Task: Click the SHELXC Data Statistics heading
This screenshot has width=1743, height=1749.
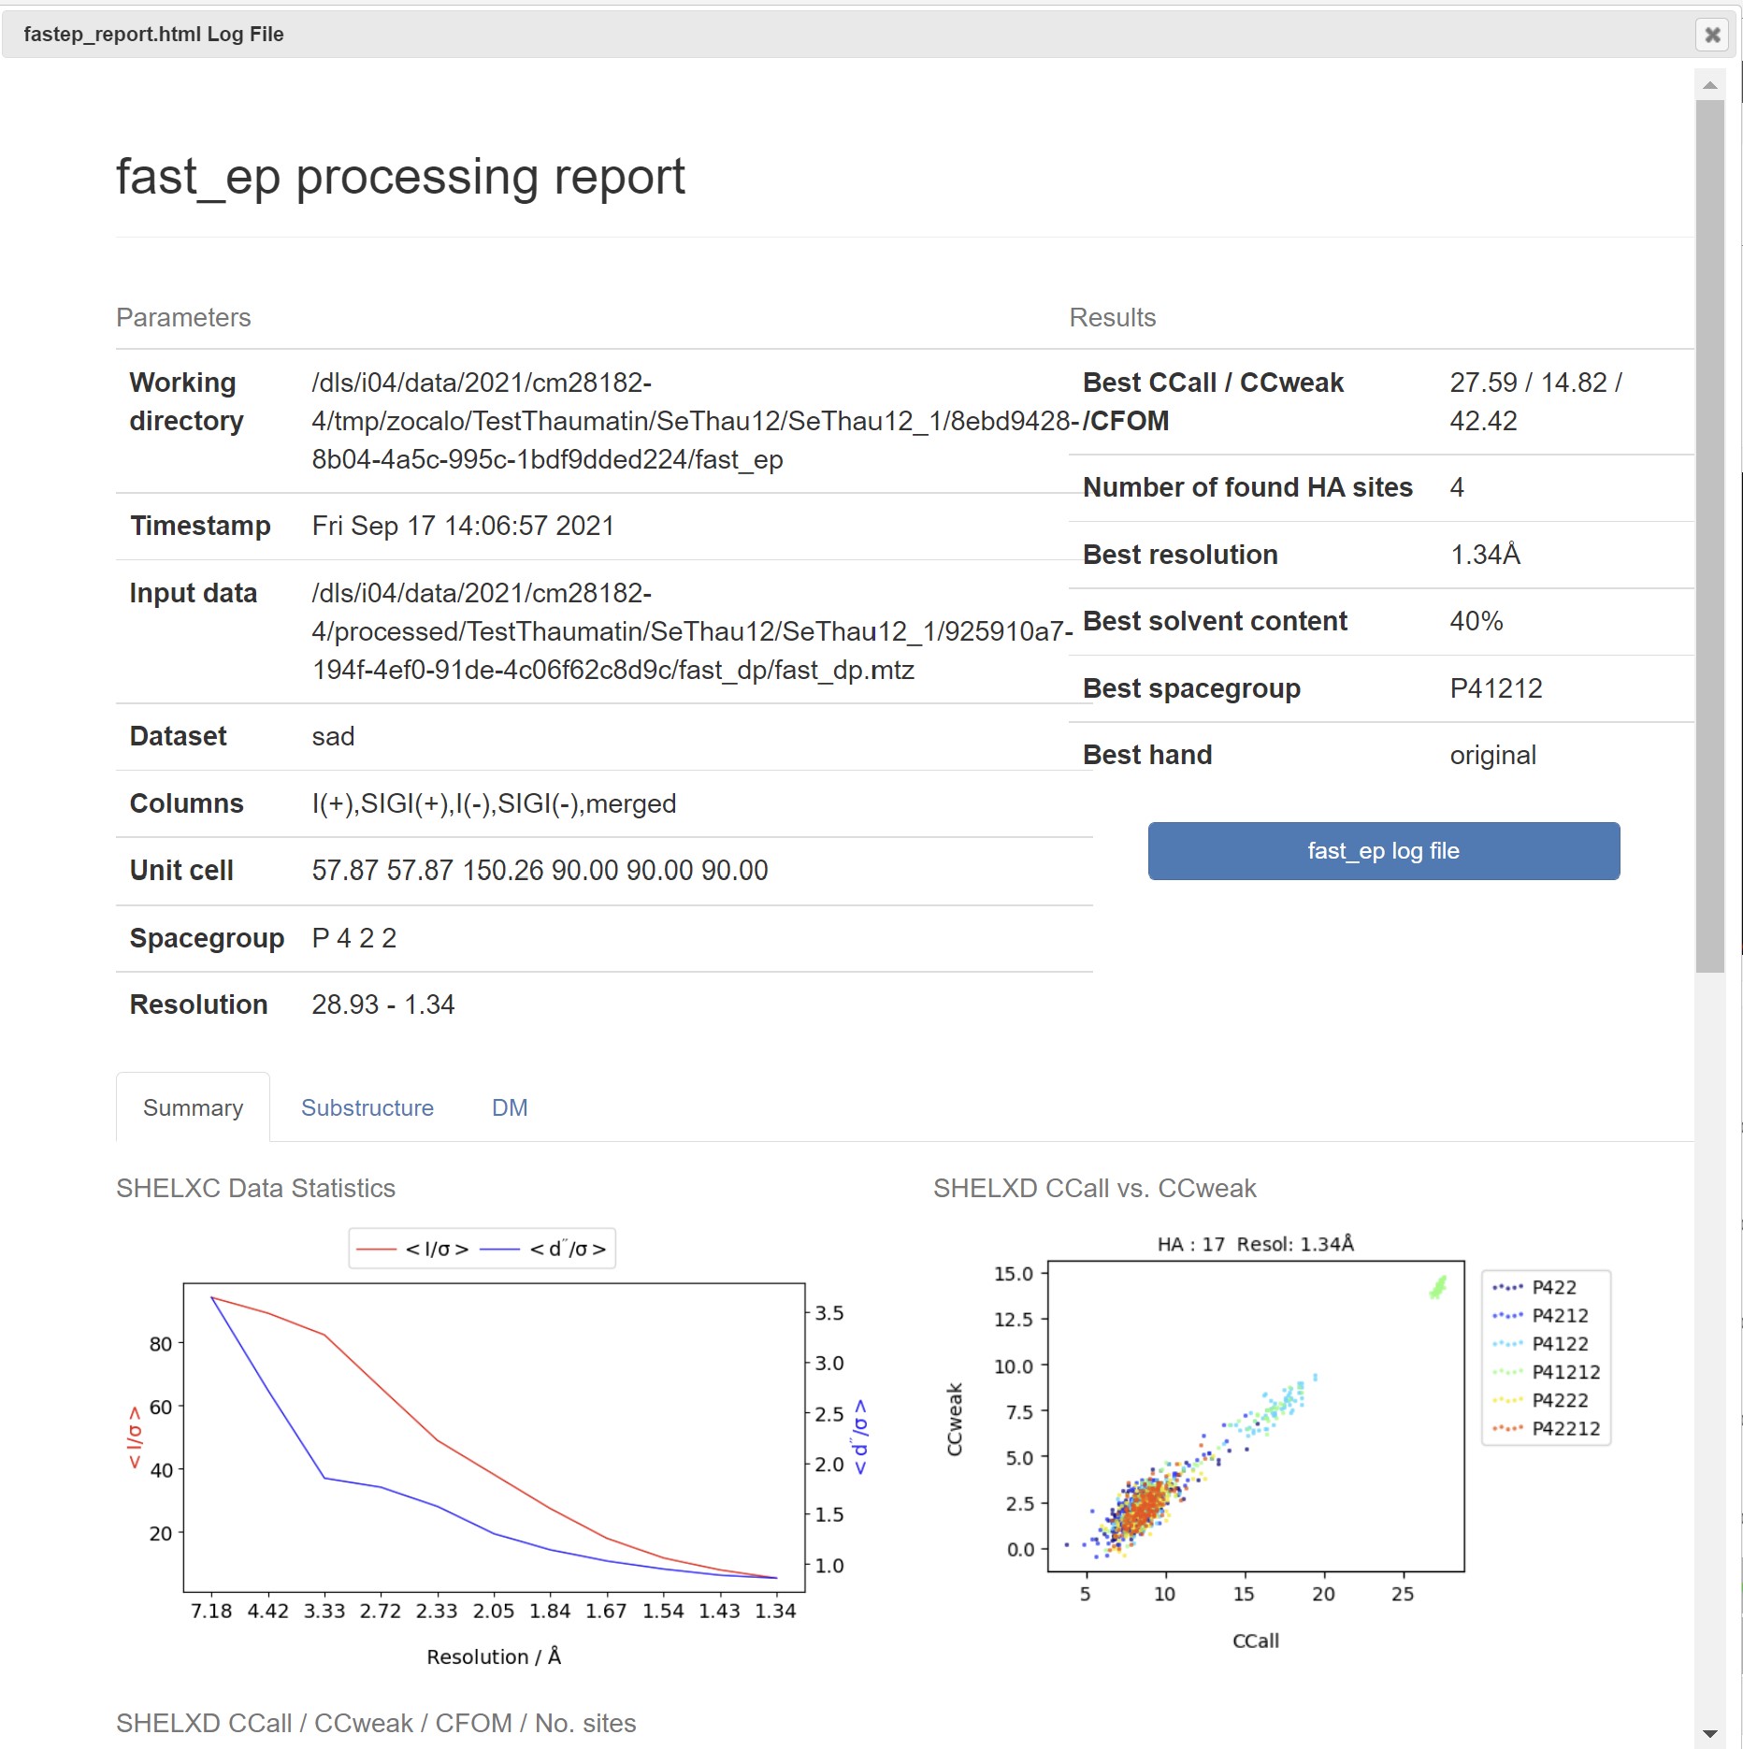Action: [x=255, y=1188]
